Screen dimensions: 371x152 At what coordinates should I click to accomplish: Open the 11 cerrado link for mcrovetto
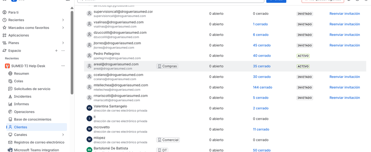261,129
